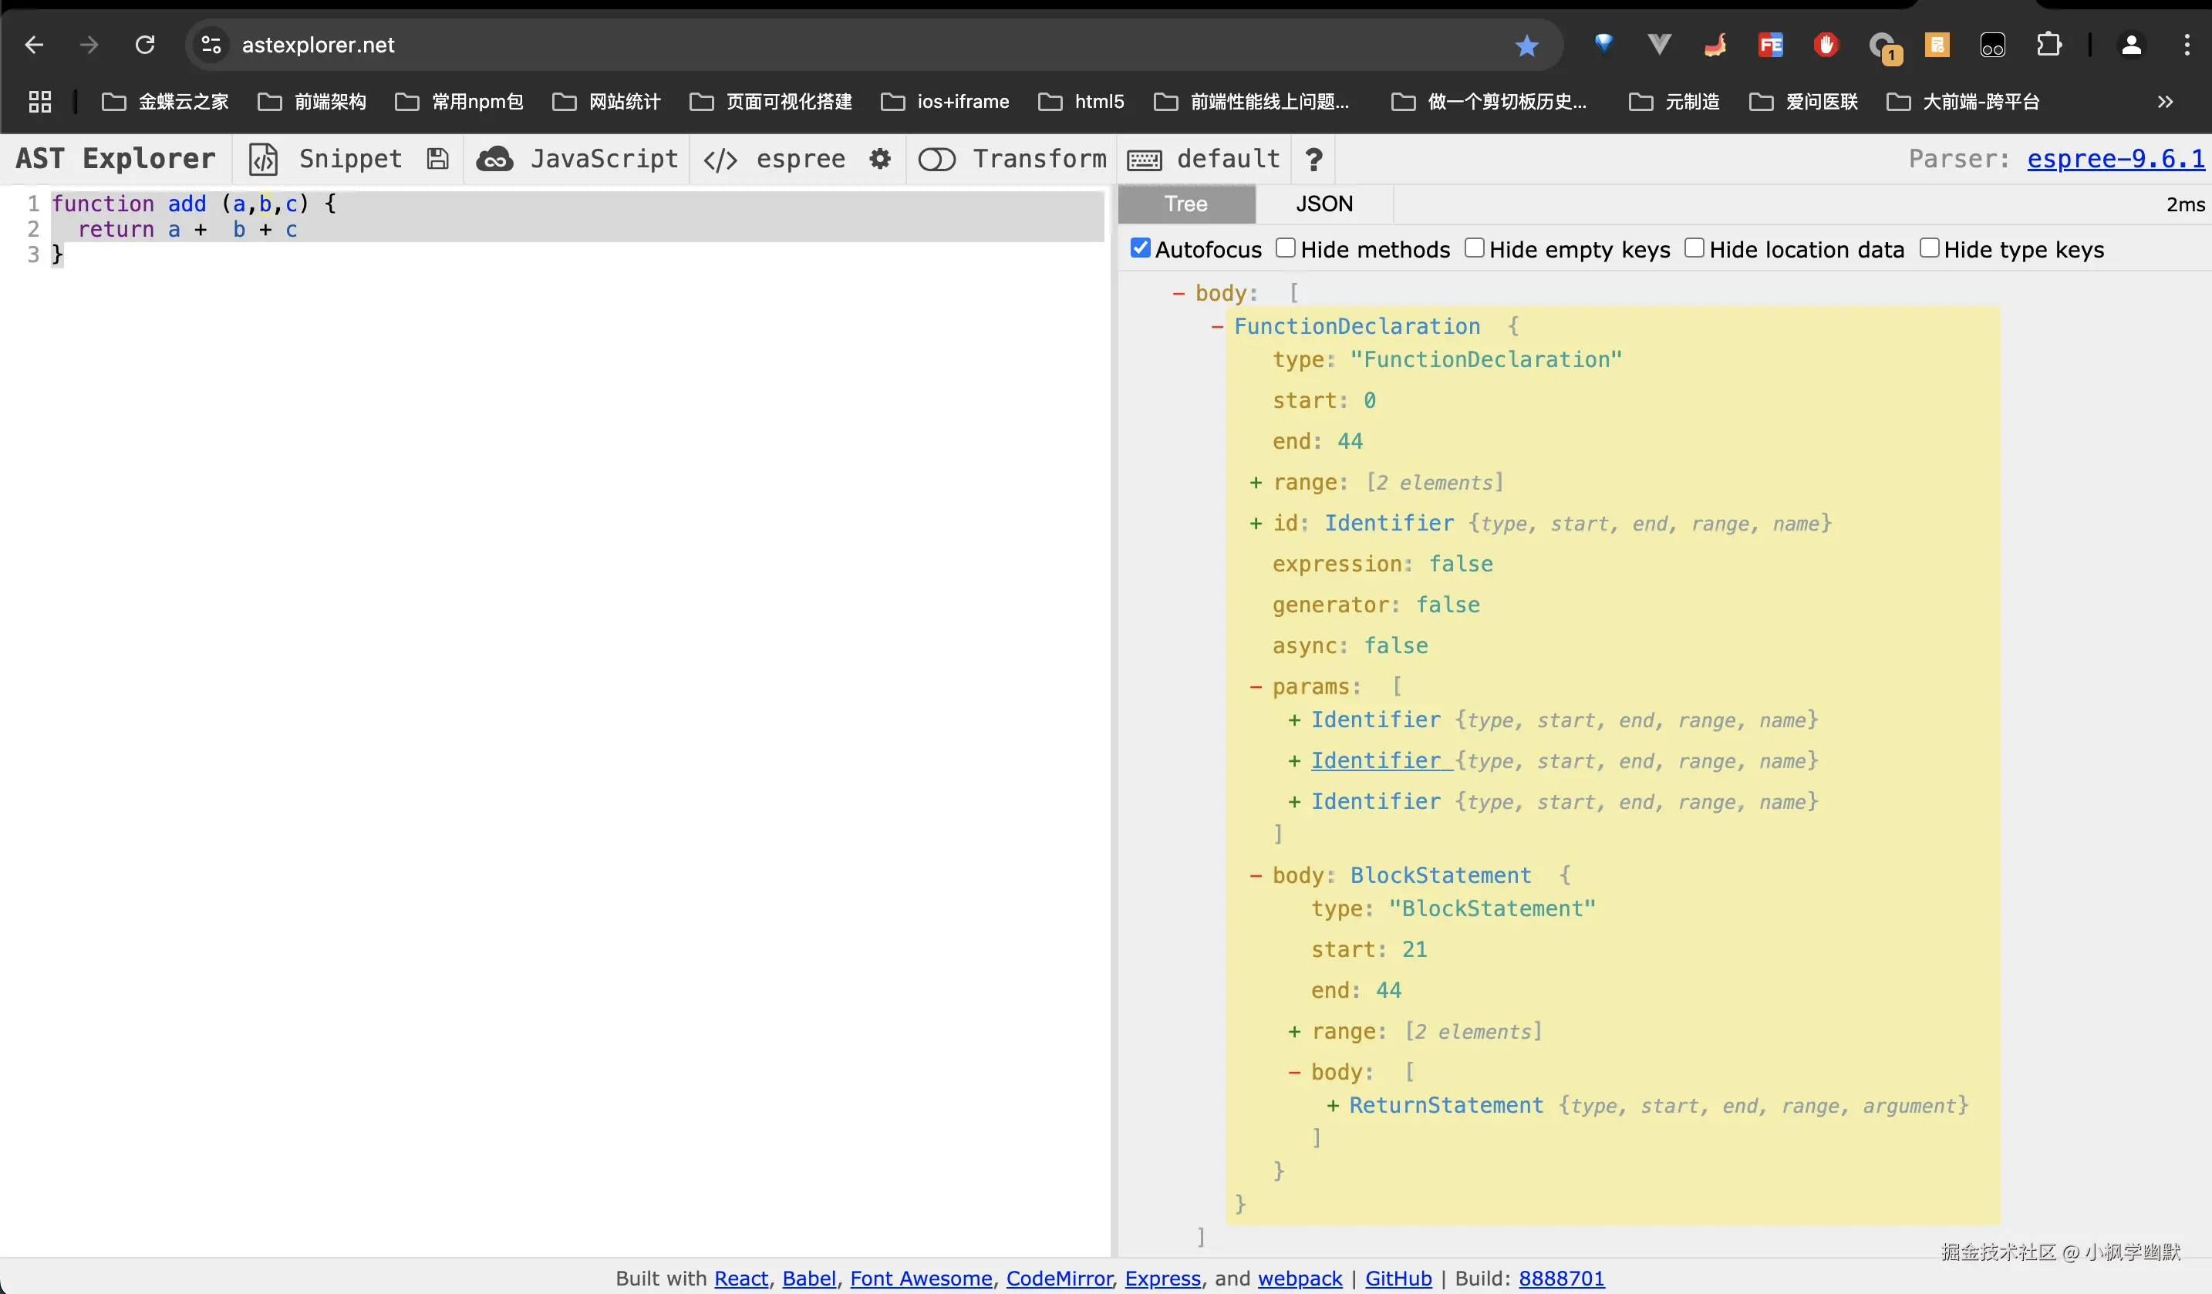2212x1294 pixels.
Task: Switch to the JSON tab
Action: point(1323,204)
